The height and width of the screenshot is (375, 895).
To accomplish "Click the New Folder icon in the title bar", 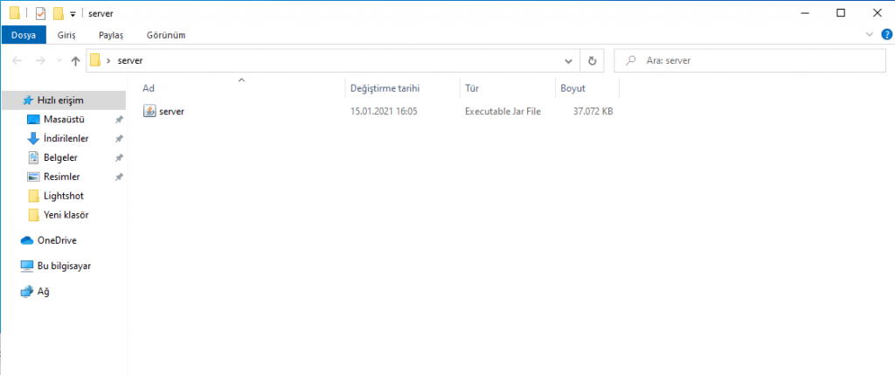I will click(x=58, y=13).
